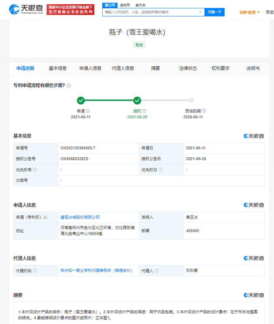Switch to the 法律状态 tab
The image size is (274, 324).
click(188, 68)
